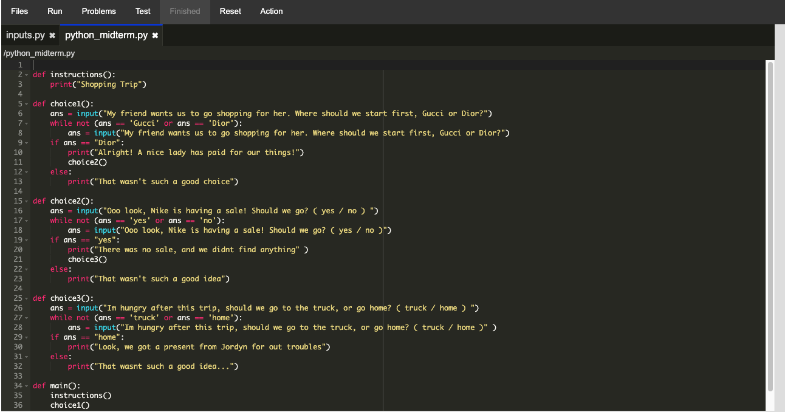Click 'if ans == "yes":' on line 19
The image size is (785, 412).
click(x=85, y=240)
